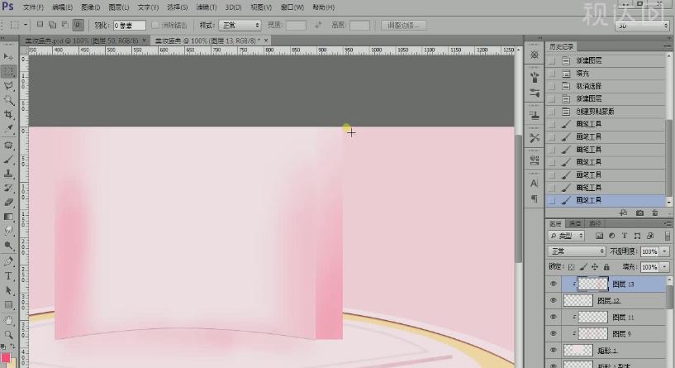Viewport: 675px width, 368px height.
Task: Select the Lasso tool
Action: point(9,85)
